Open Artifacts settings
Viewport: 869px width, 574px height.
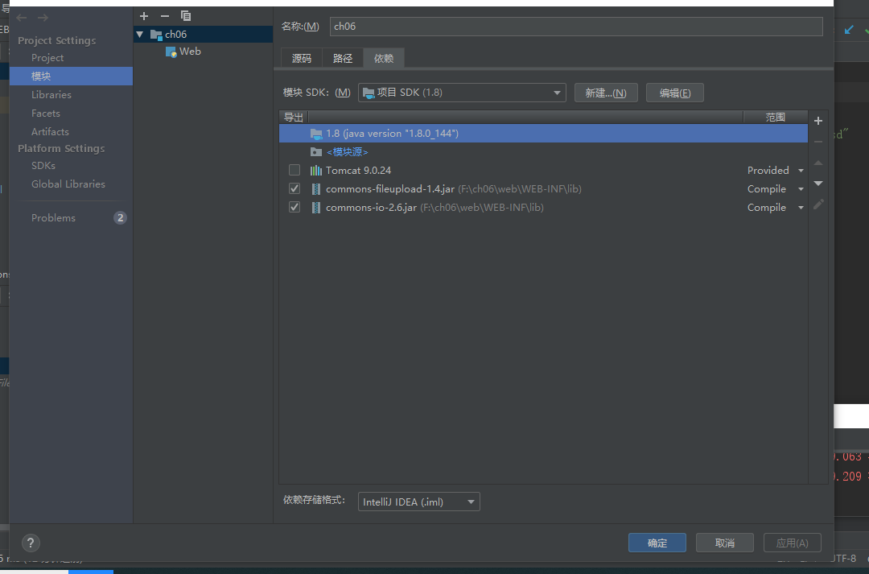tap(50, 132)
